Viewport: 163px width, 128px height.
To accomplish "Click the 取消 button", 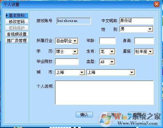I will click(x=111, y=115).
